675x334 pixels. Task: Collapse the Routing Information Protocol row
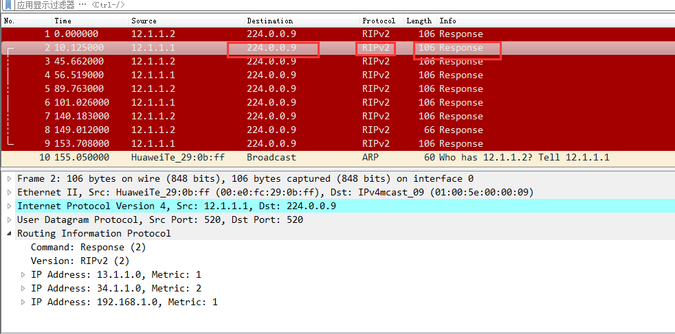pyautogui.click(x=10, y=234)
